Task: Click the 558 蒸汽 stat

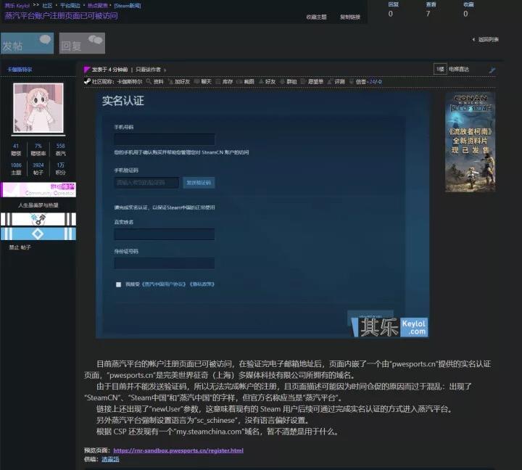Action: click(61, 149)
